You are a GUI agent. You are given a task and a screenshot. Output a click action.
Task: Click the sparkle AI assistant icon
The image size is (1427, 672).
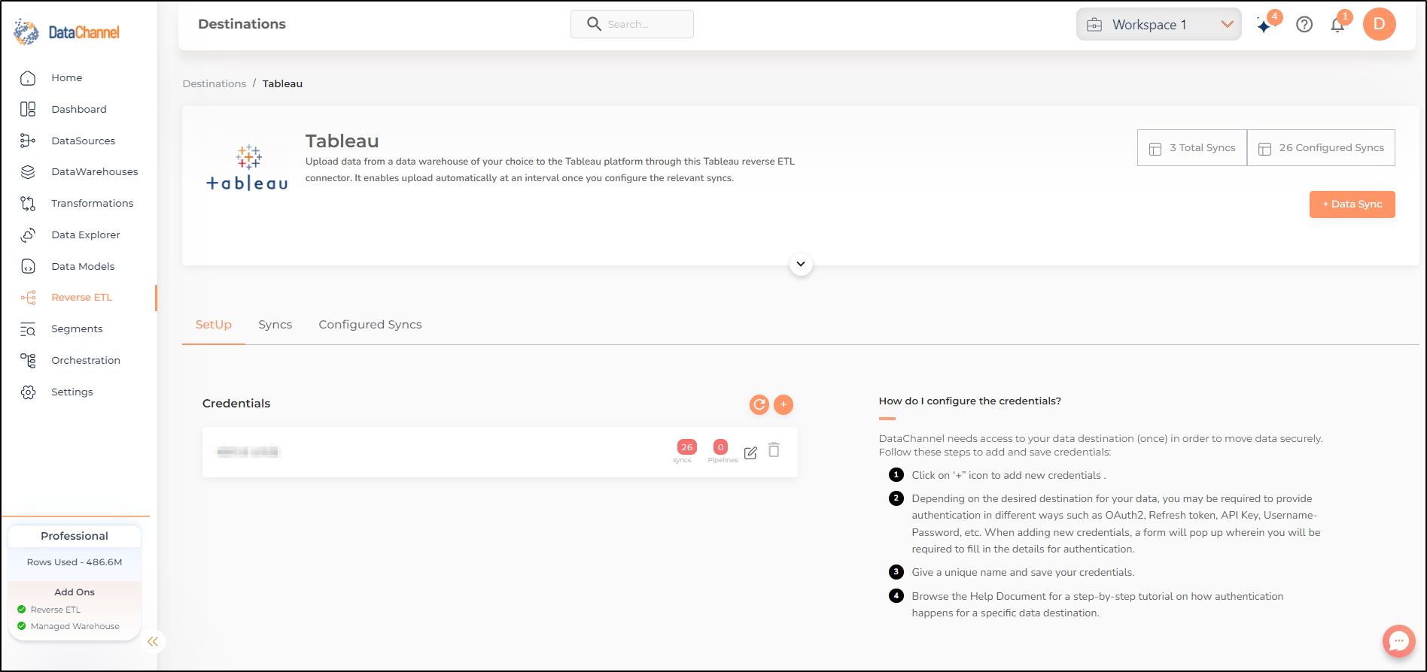coord(1264,25)
